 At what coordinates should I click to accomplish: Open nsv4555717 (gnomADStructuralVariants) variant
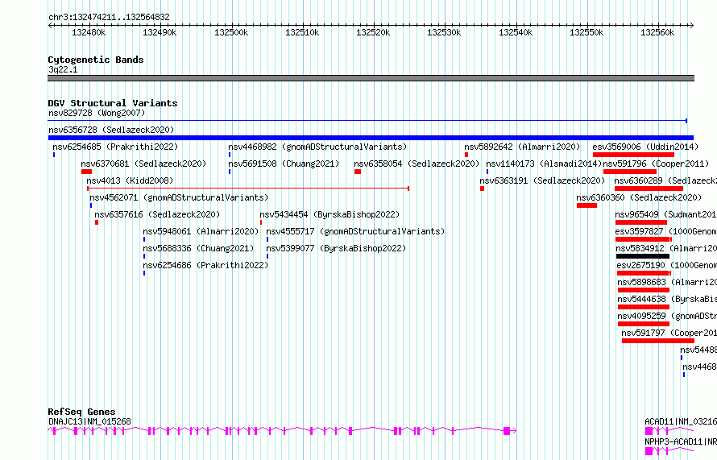[355, 231]
